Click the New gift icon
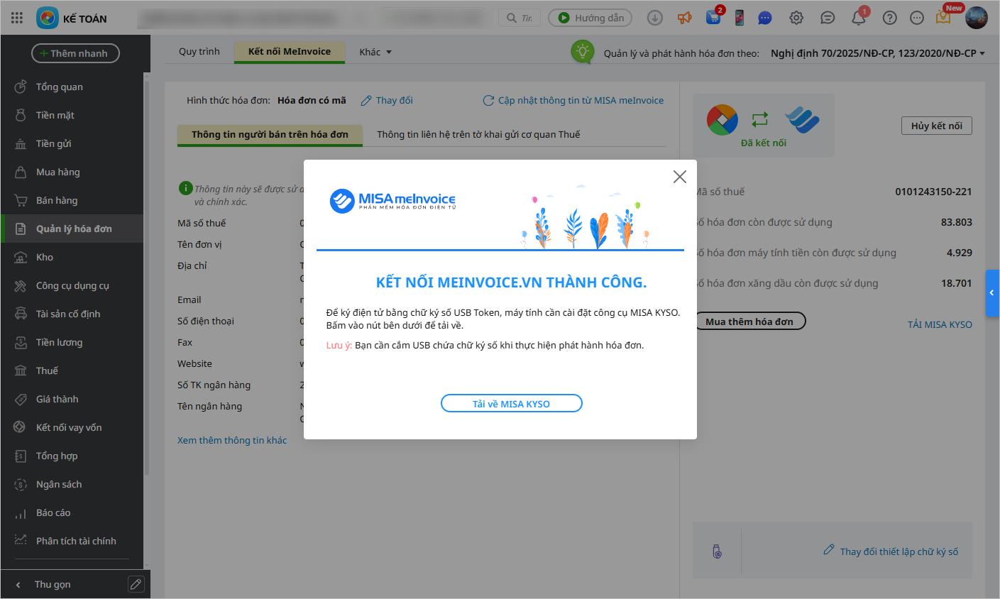The image size is (1000, 599). click(x=943, y=18)
